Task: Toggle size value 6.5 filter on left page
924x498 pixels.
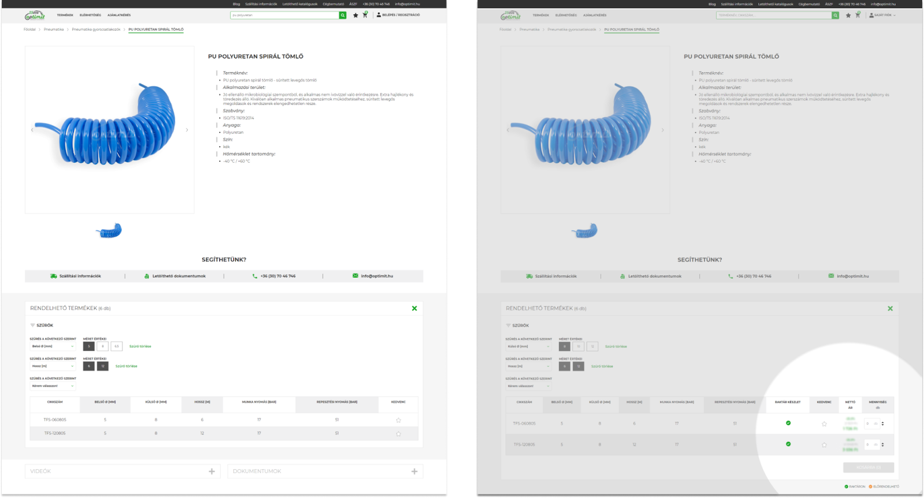Action: (x=117, y=346)
